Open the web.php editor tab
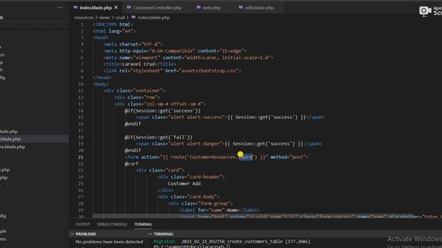Screen dimensions: 442x248 click(x=211, y=8)
